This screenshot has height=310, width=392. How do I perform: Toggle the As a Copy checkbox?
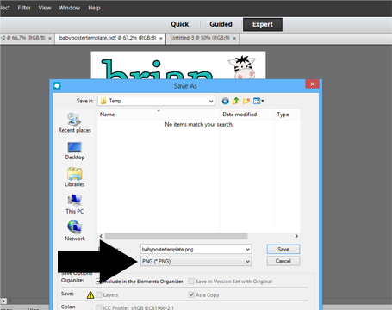pos(191,294)
